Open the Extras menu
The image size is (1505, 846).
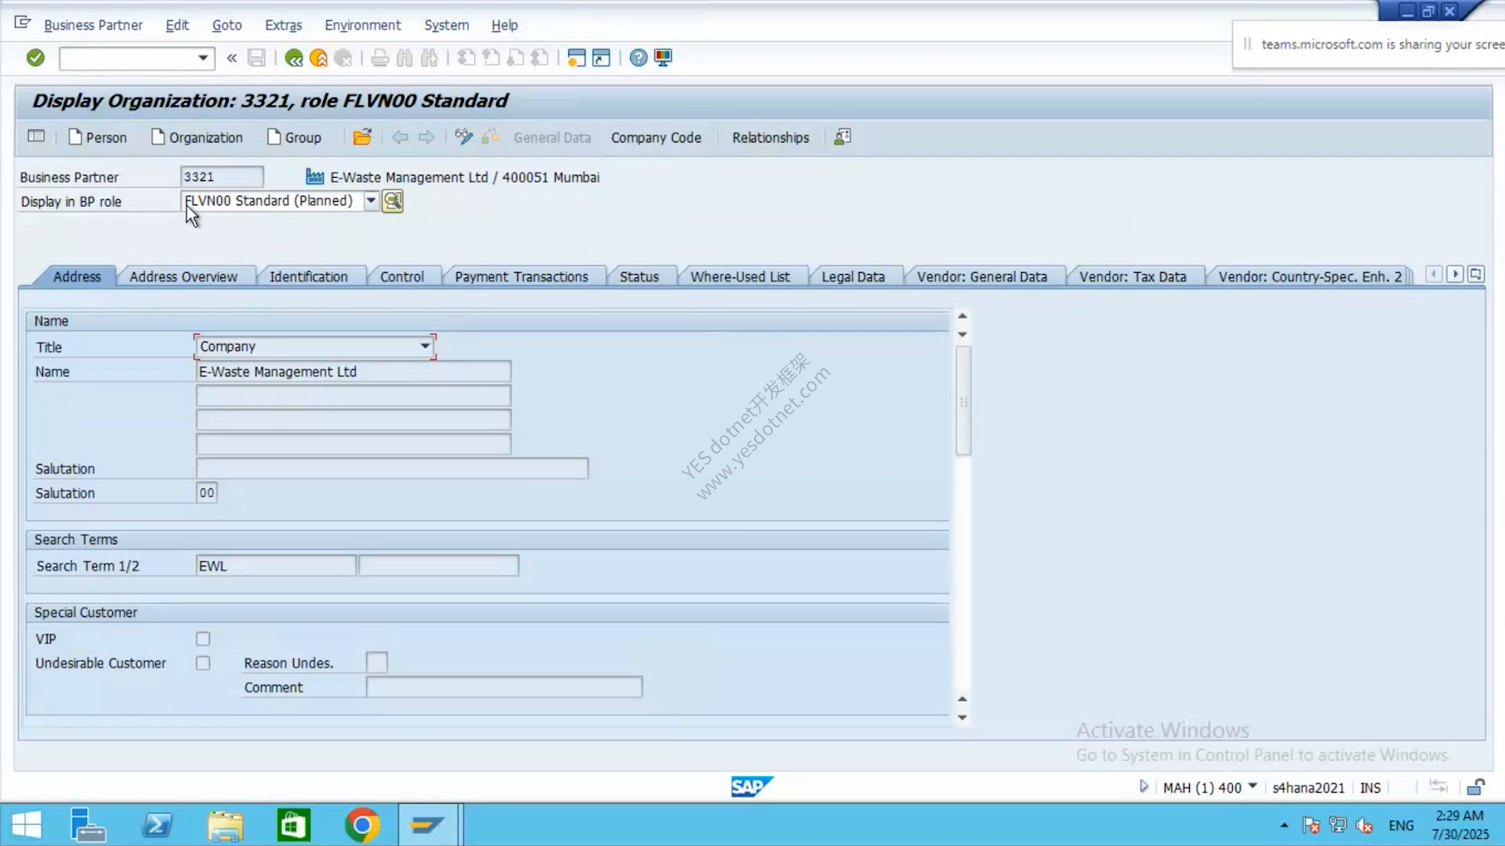point(283,25)
